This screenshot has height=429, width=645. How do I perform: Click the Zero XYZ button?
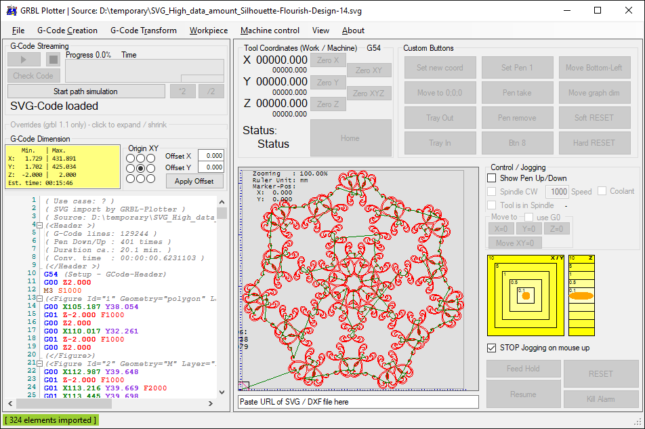[x=369, y=94]
